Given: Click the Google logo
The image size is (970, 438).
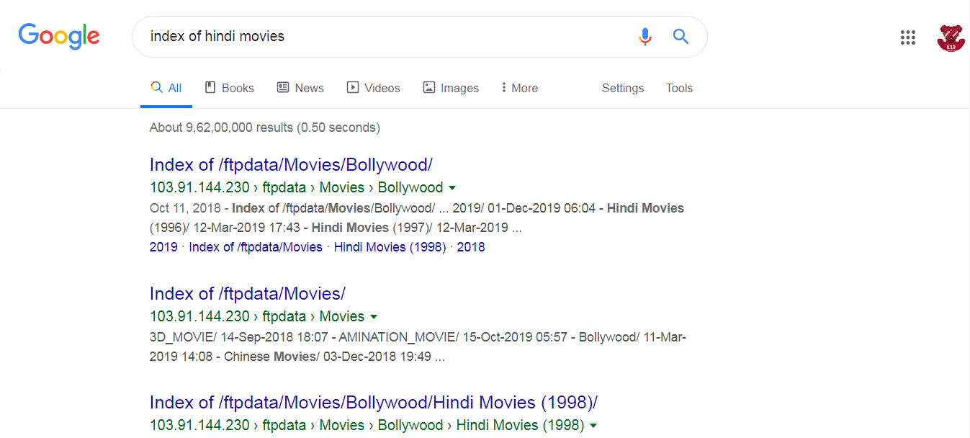Looking at the screenshot, I should click(x=59, y=36).
